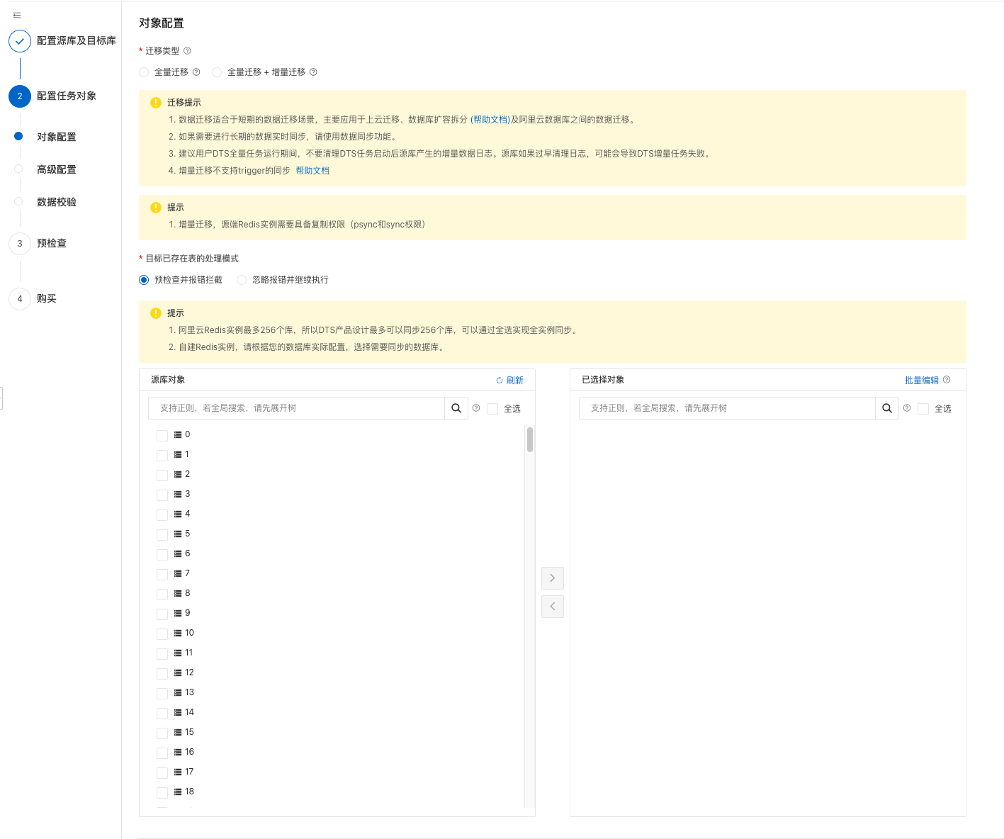Open 帮助文档 link after trigger tip
1004x839 pixels.
[x=312, y=171]
